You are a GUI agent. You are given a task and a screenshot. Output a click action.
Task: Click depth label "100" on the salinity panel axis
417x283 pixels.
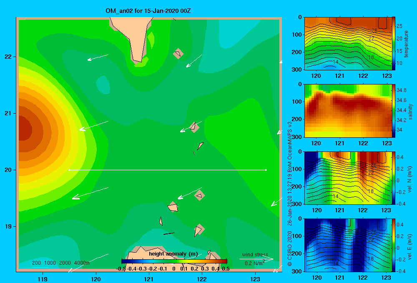297,102
